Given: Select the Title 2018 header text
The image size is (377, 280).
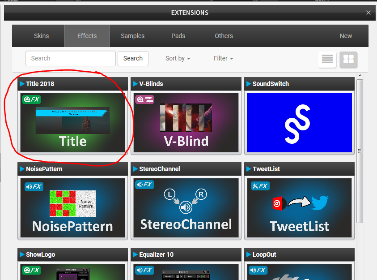Looking at the screenshot, I should click(40, 84).
